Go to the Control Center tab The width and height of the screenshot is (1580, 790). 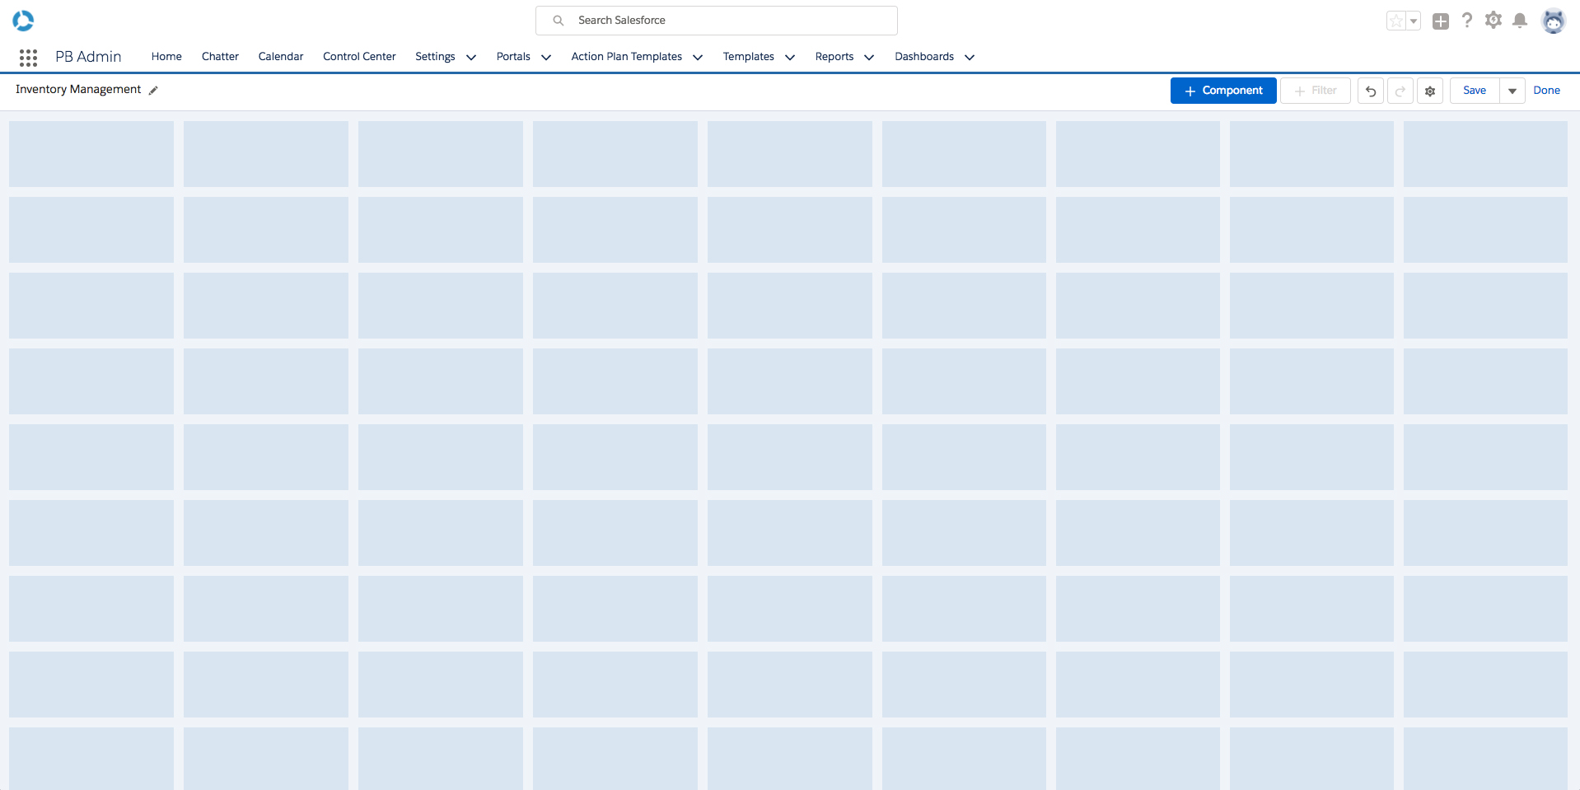click(x=359, y=57)
